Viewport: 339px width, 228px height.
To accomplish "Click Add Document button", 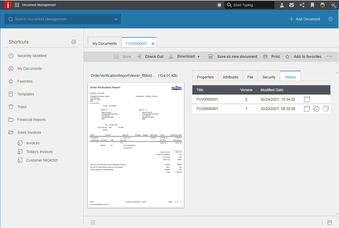I will [305, 19].
